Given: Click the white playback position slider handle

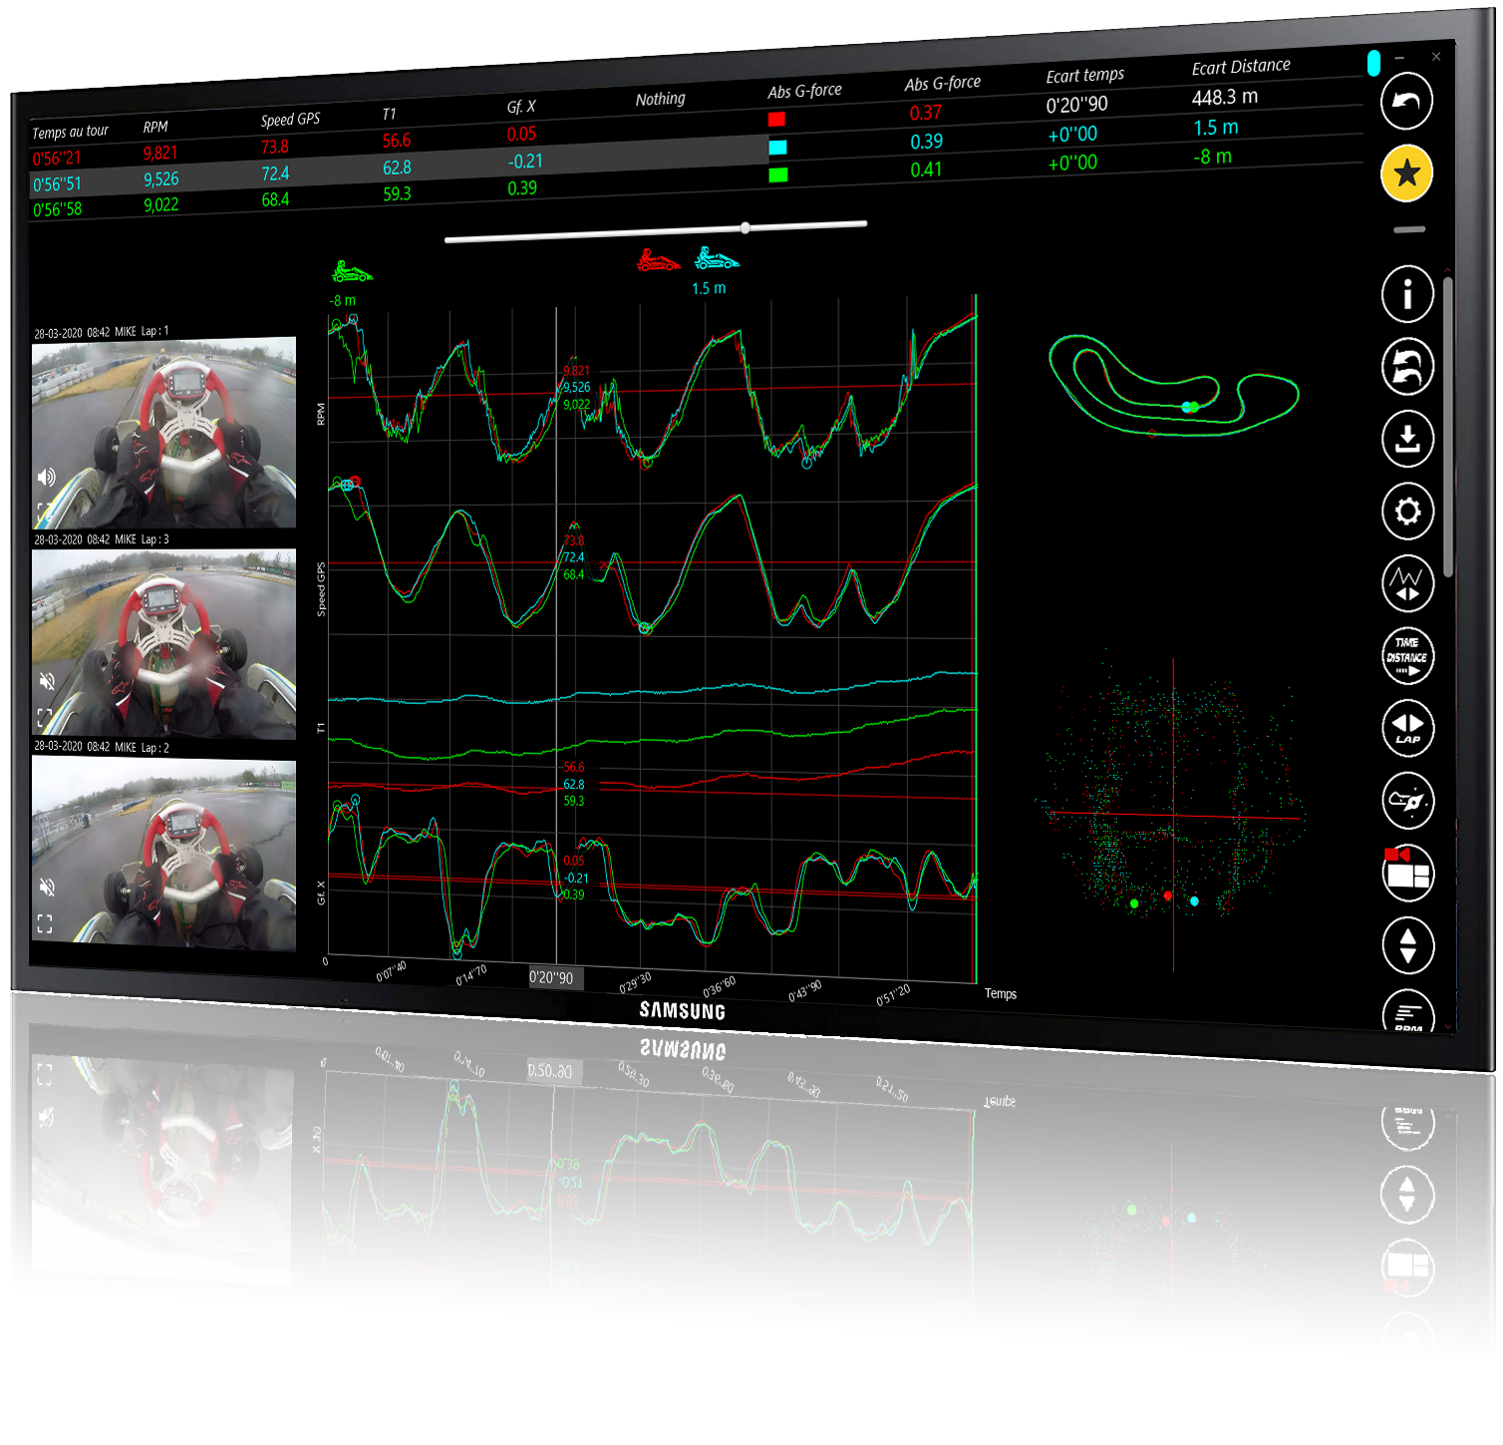Looking at the screenshot, I should coord(746,228).
